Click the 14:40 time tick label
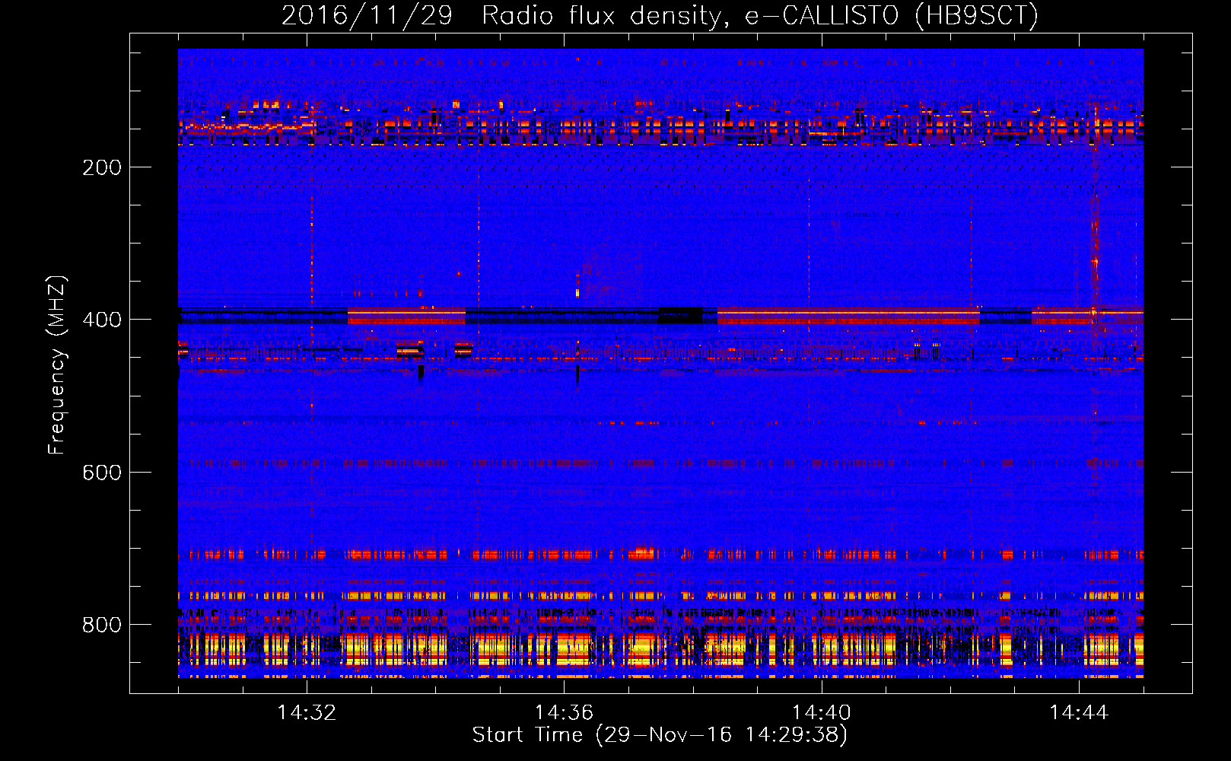 click(822, 712)
